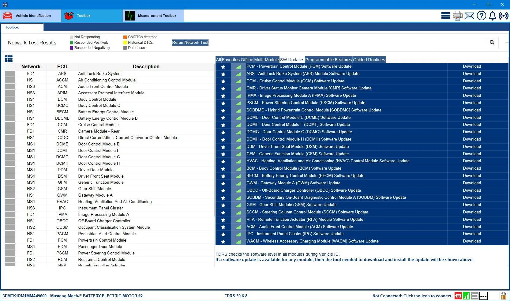Viewport: 510px width, 301px height.
Task: Select the Offline Multi-Module tab
Action: click(260, 60)
